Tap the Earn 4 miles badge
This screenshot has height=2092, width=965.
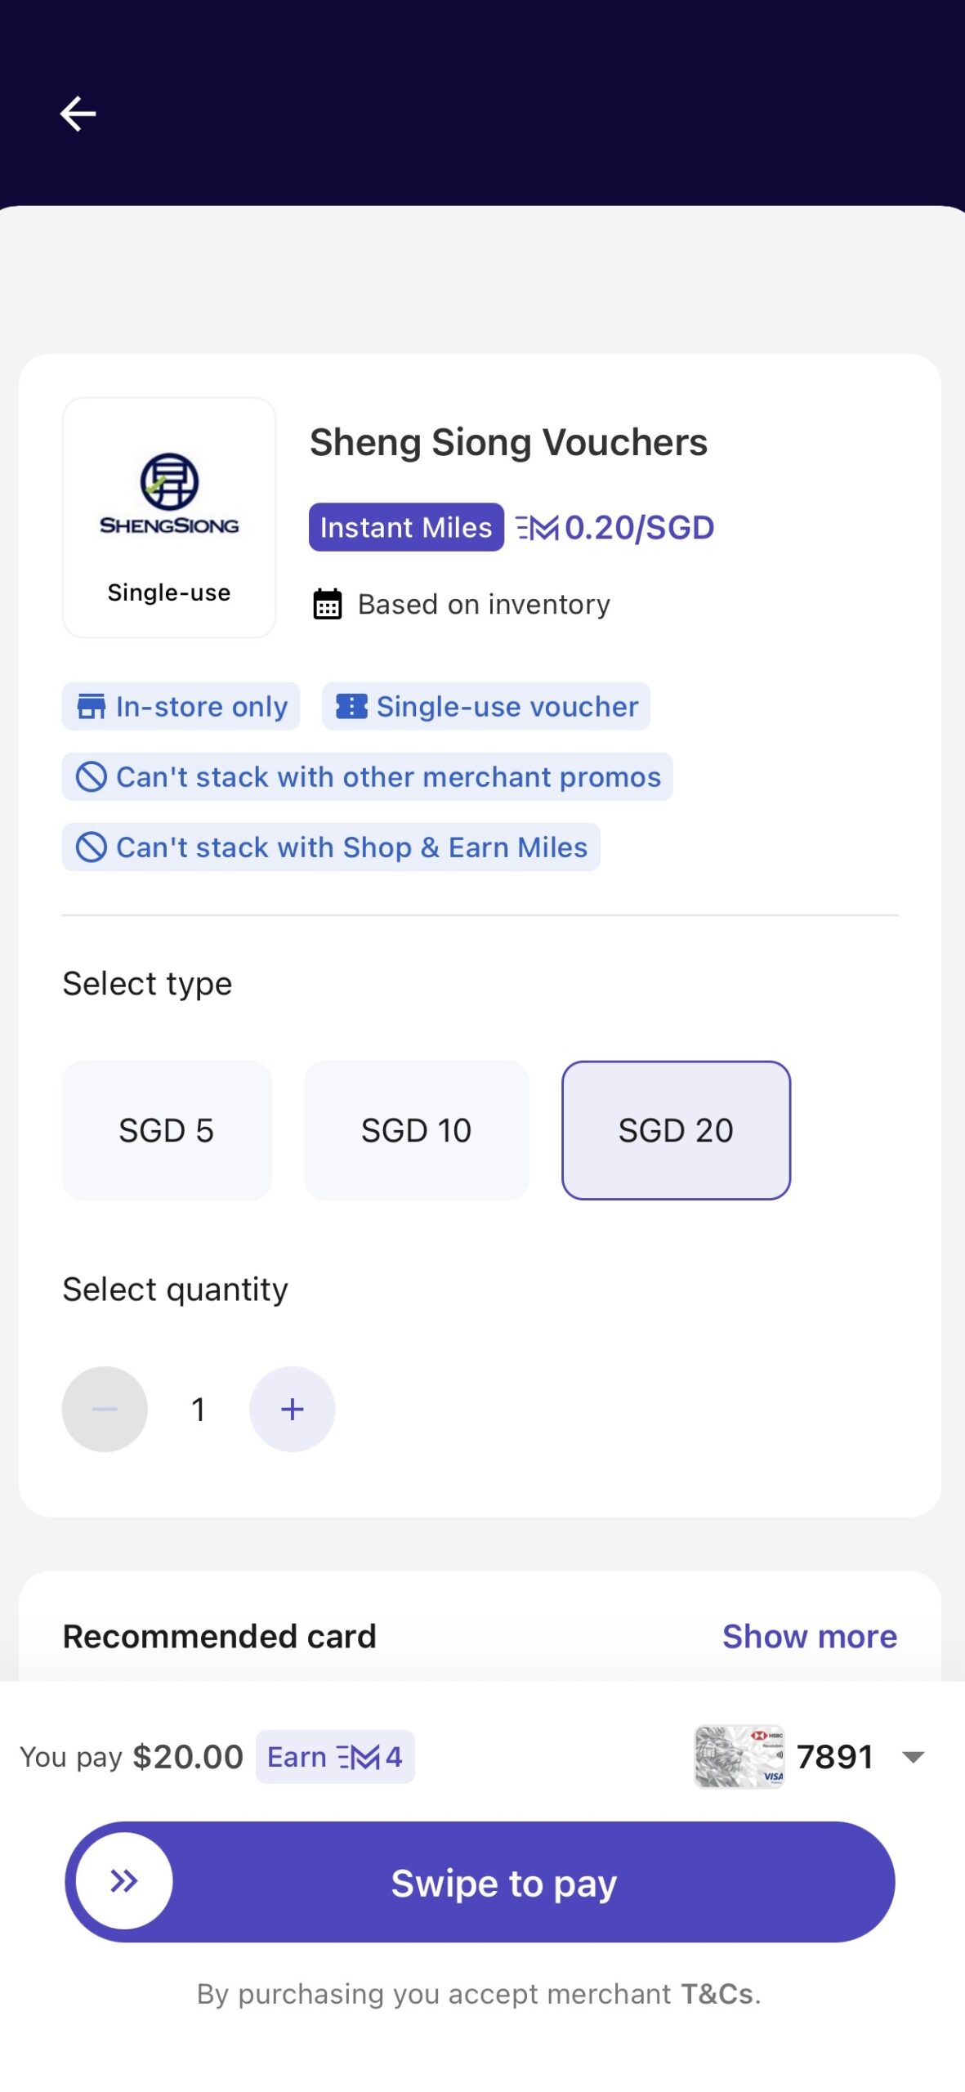335,1757
